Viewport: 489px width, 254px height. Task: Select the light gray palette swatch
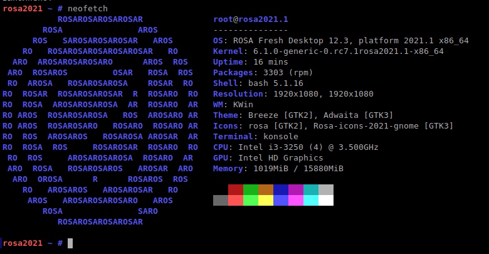(x=326, y=190)
